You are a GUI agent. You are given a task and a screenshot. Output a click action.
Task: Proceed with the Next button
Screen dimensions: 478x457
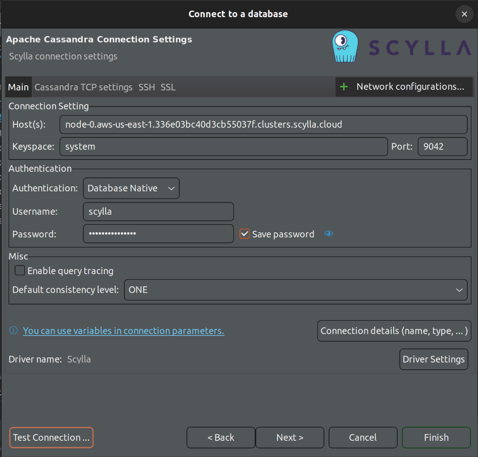[290, 437]
